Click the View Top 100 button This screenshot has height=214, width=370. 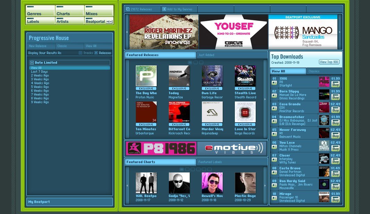[x=329, y=62]
